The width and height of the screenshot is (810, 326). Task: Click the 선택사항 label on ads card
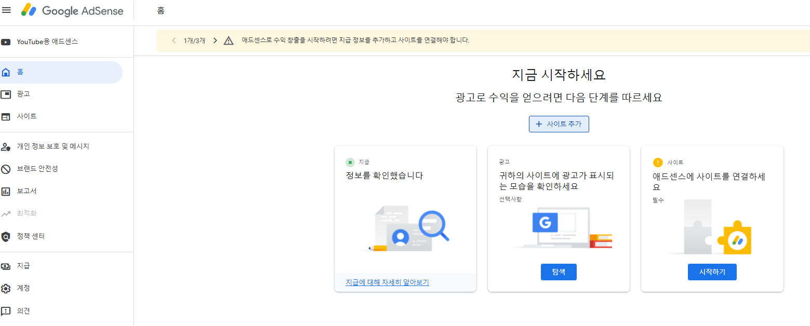click(x=510, y=199)
